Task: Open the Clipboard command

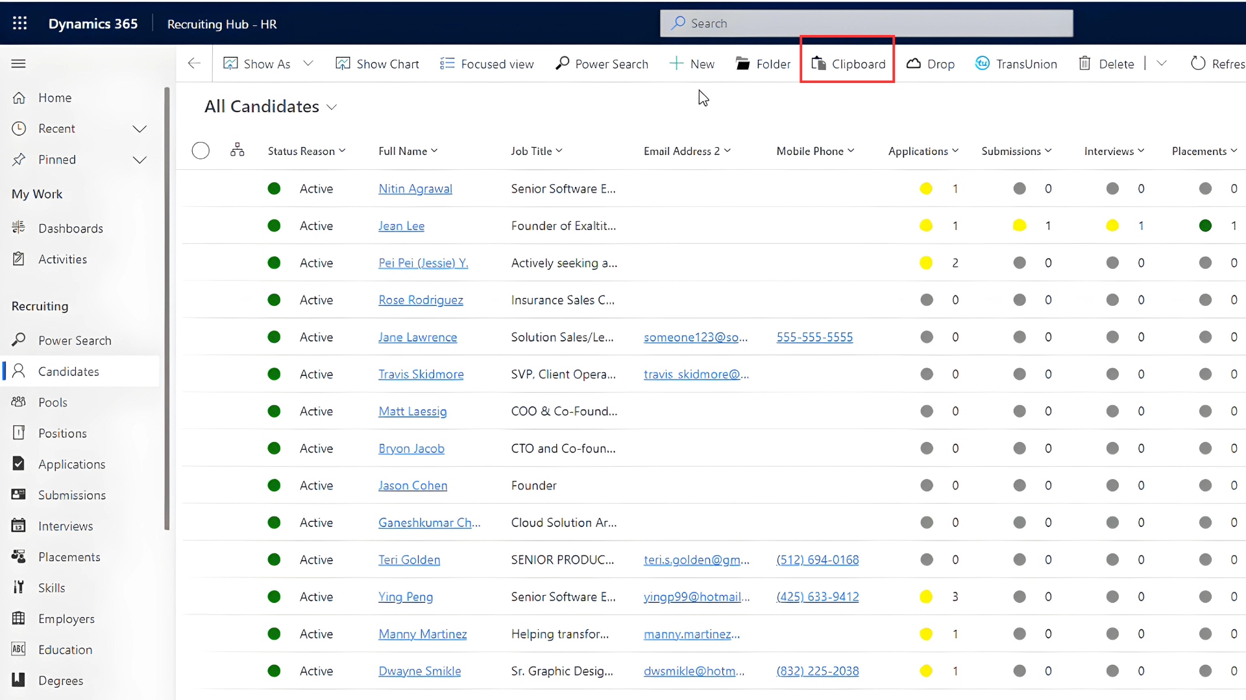Action: tap(848, 64)
